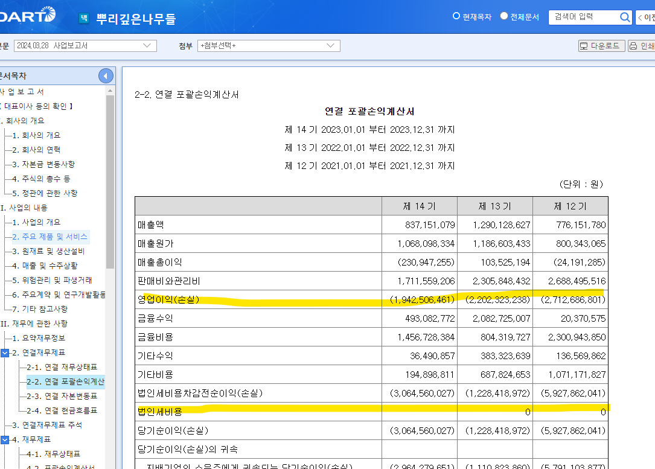Image resolution: width=655 pixels, height=469 pixels.
Task: Click the 제 13 기 column header
Action: (x=495, y=206)
